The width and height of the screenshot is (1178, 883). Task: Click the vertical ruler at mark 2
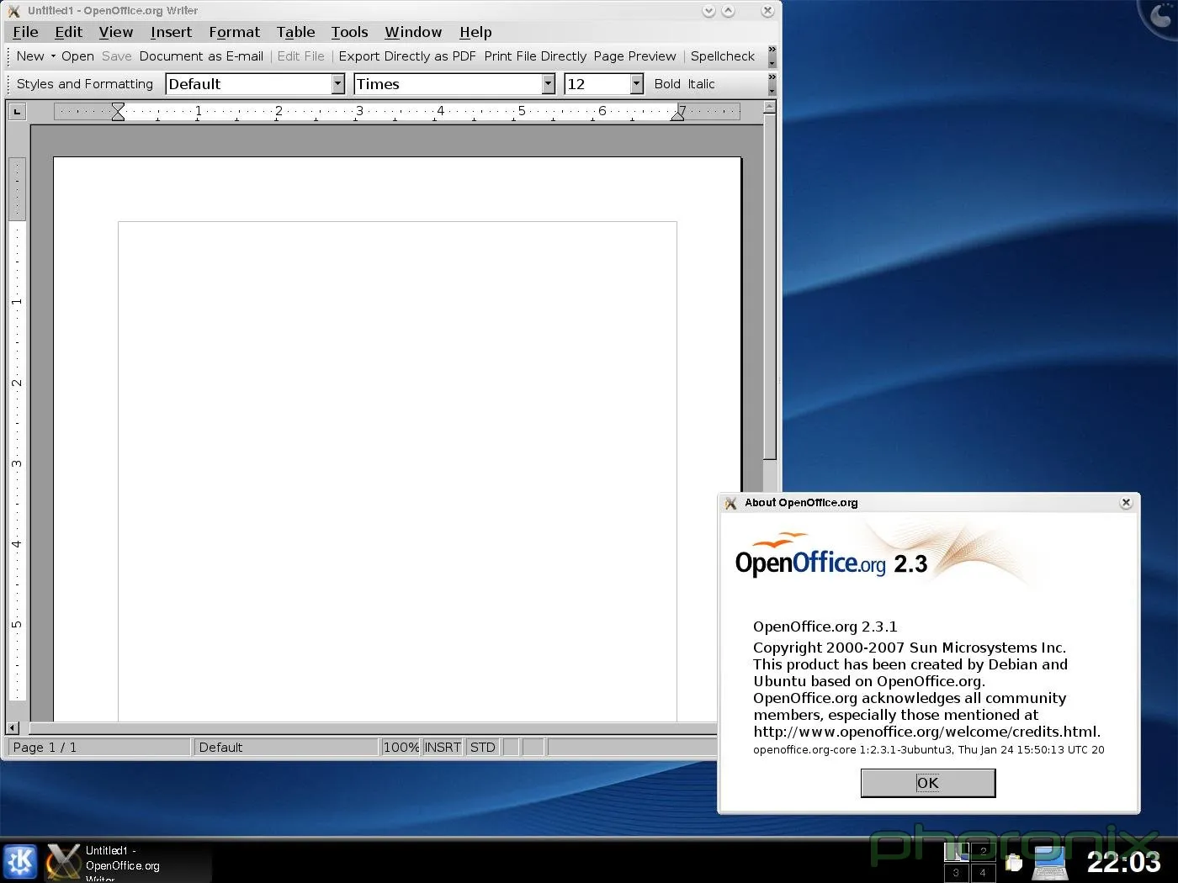(x=17, y=383)
